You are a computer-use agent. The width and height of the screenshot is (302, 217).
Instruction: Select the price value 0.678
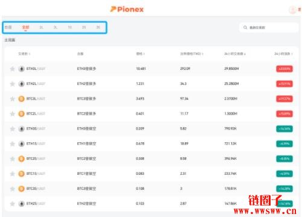(x=140, y=144)
